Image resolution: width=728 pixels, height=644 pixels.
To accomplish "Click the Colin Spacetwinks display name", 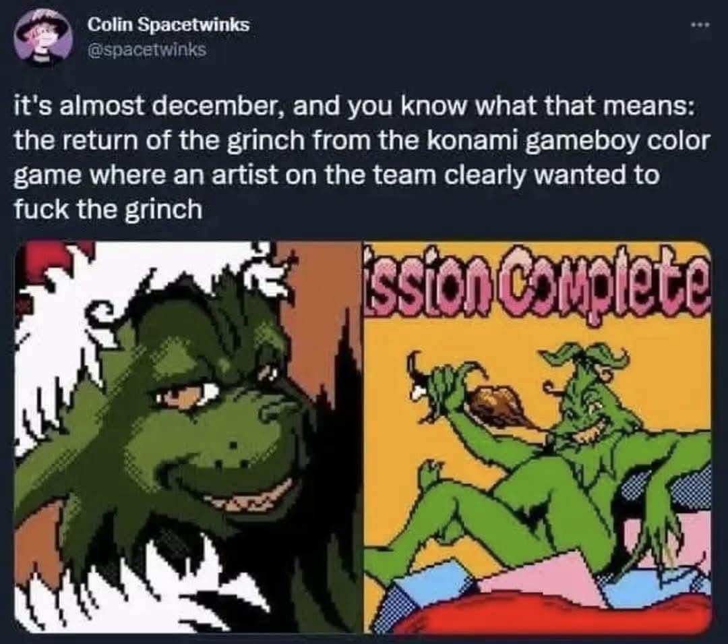I will (169, 25).
